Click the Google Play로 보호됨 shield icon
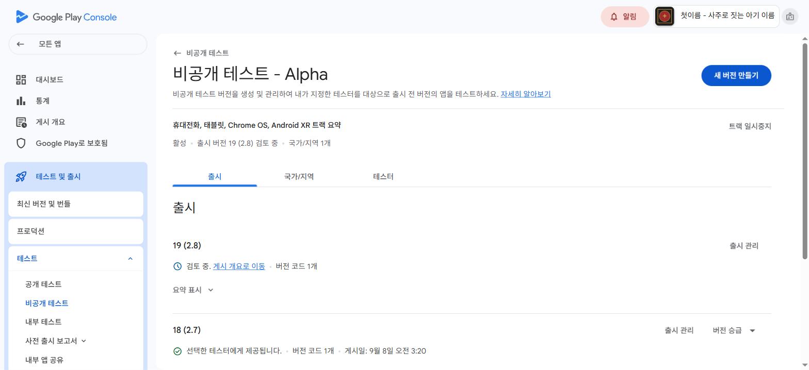This screenshot has width=809, height=370. tap(21, 143)
